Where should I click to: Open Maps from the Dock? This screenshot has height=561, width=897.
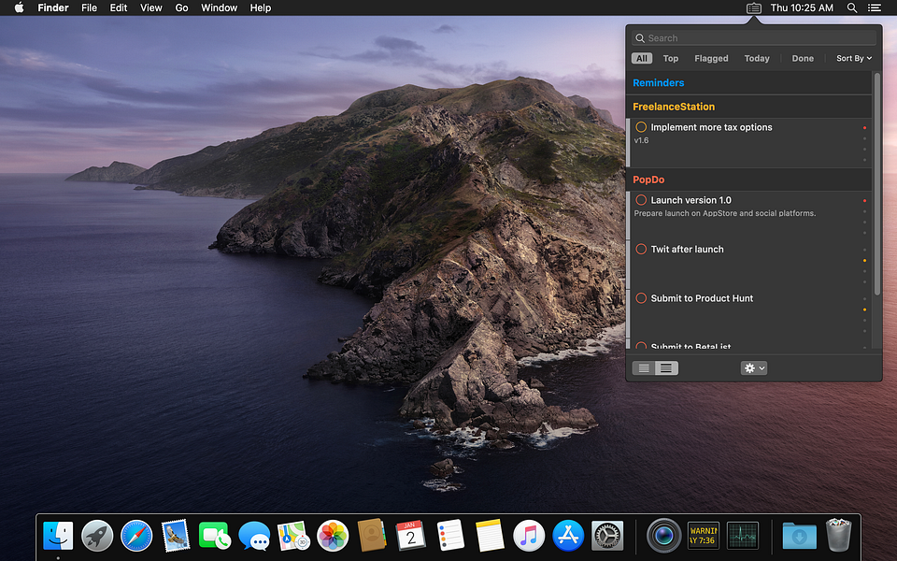pos(293,536)
